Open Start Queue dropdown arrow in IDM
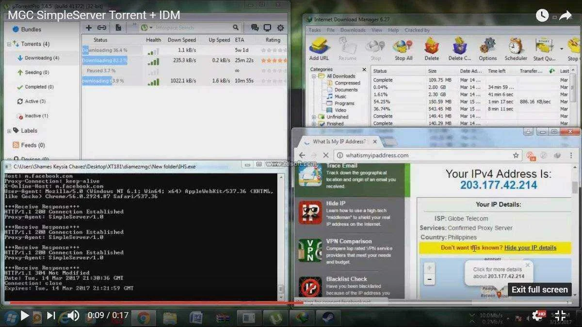 pyautogui.click(x=562, y=49)
